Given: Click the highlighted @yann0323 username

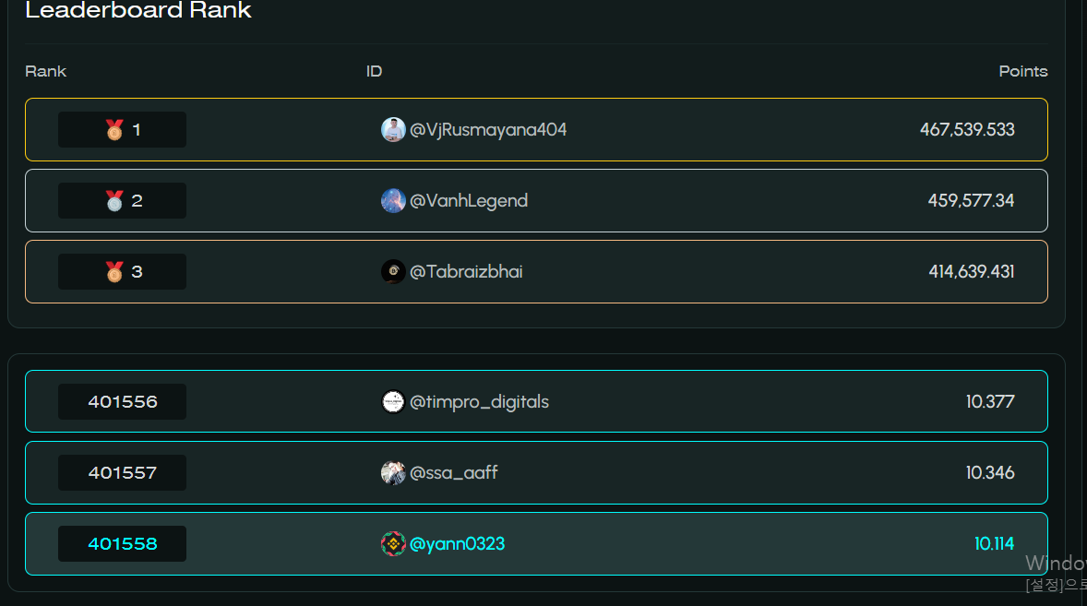Looking at the screenshot, I should (x=457, y=543).
